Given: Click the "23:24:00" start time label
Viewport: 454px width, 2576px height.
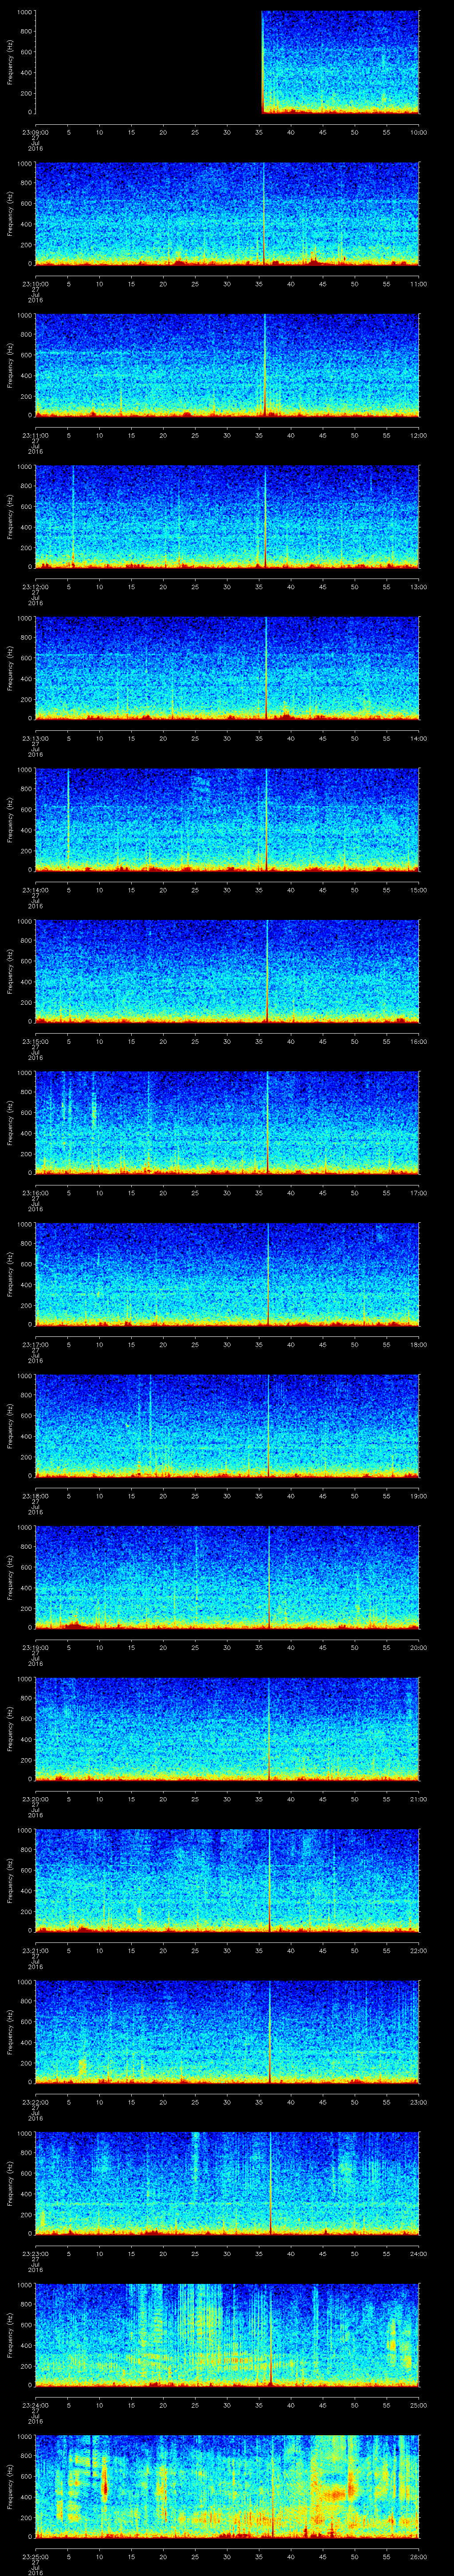Looking at the screenshot, I should [x=35, y=2405].
